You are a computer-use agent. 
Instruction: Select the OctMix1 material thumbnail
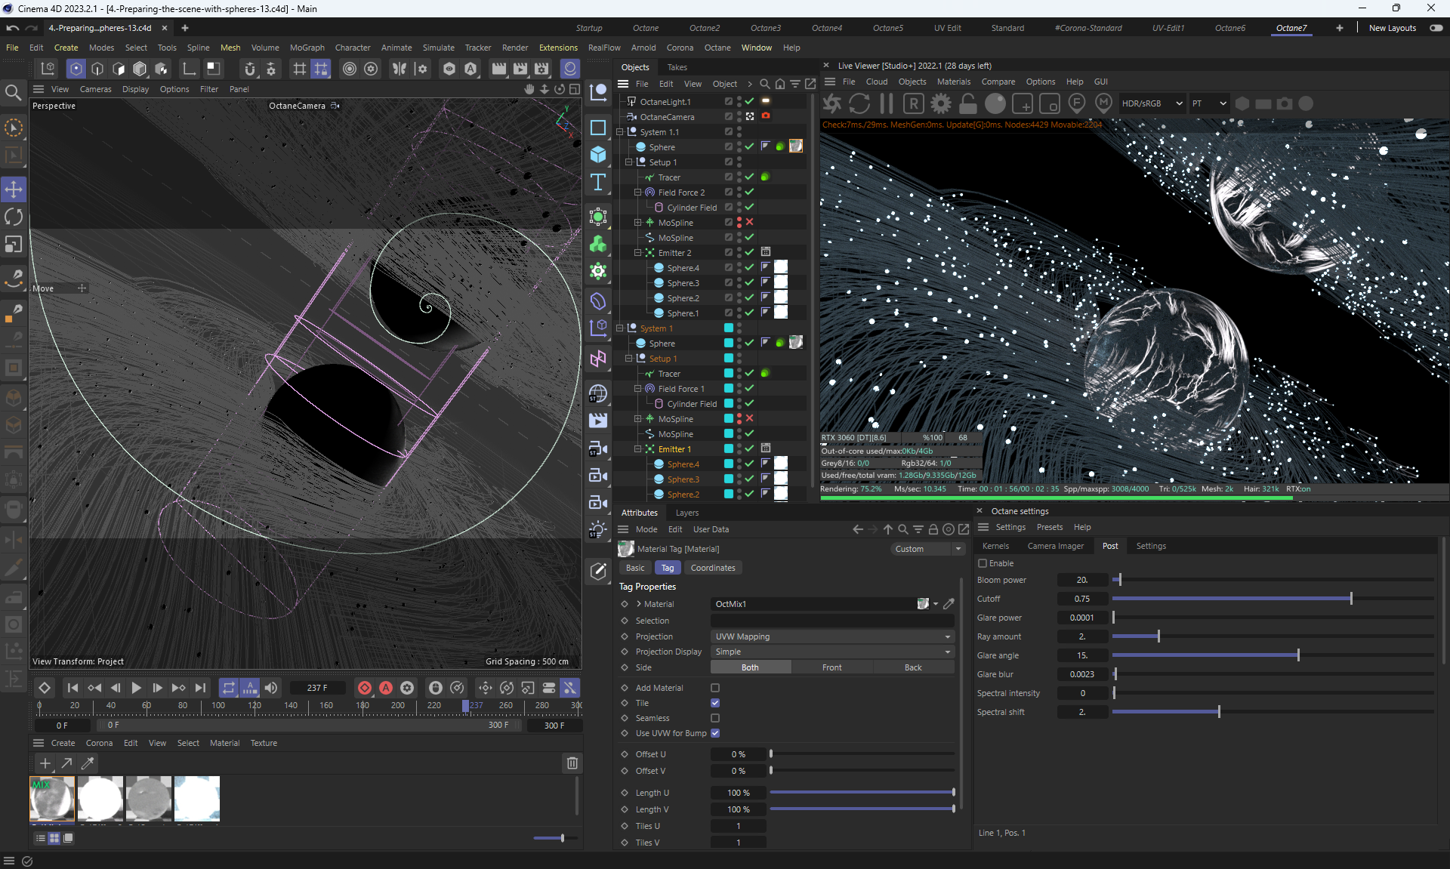[x=52, y=798]
